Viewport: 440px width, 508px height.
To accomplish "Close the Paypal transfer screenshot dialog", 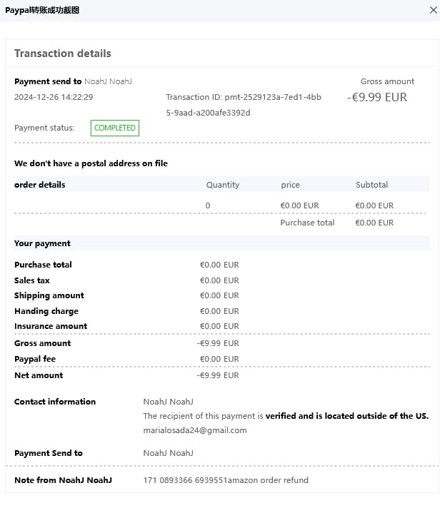I will pos(428,10).
